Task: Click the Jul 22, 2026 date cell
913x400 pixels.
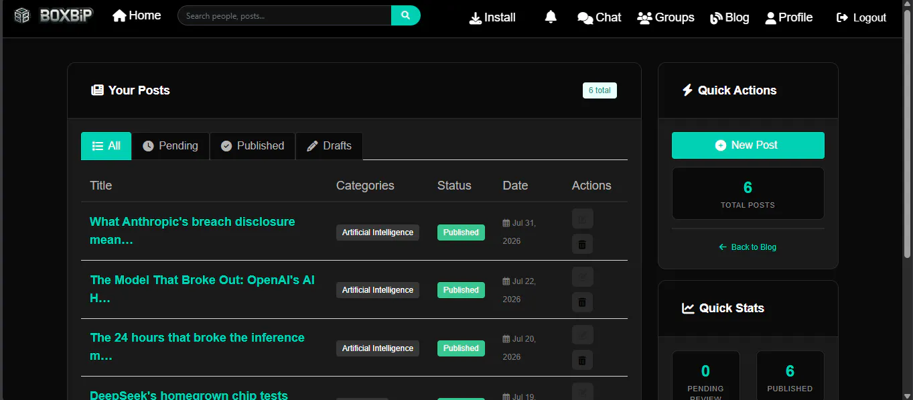Action: tap(520, 290)
